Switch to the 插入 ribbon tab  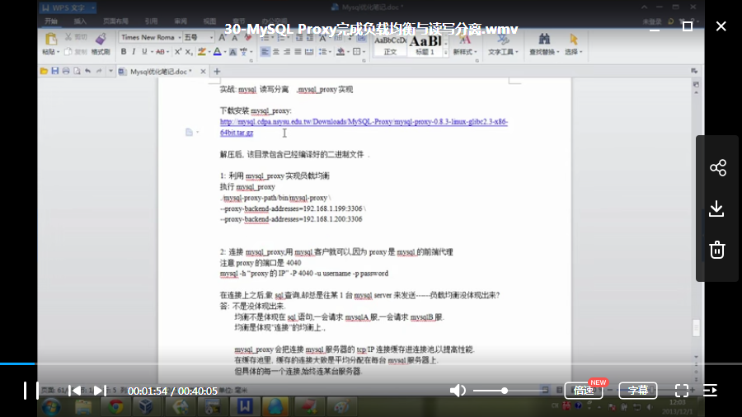tap(80, 21)
